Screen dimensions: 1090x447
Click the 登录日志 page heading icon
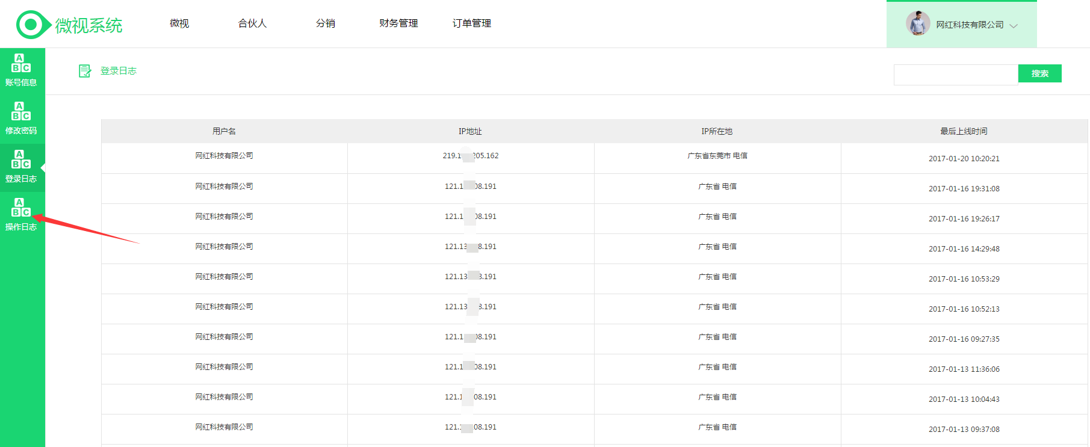click(x=85, y=71)
